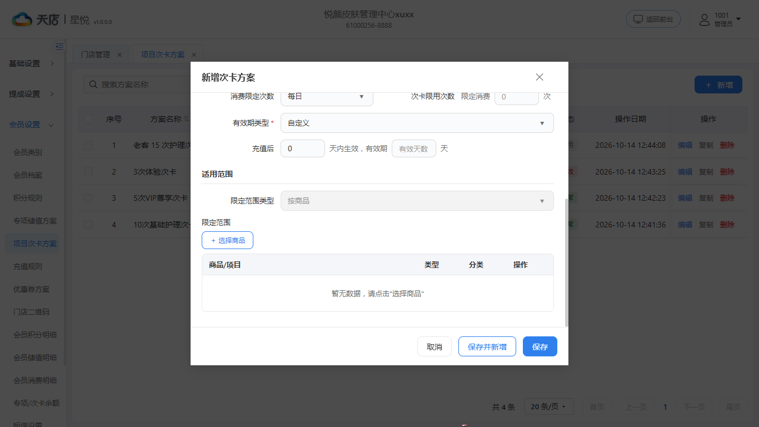Open the 有效期类型 自定义 dropdown
Viewport: 759px width, 427px height.
coord(417,123)
